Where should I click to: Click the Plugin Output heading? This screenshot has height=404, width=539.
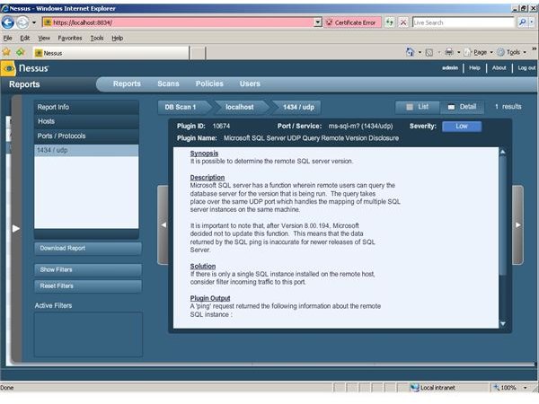(210, 298)
